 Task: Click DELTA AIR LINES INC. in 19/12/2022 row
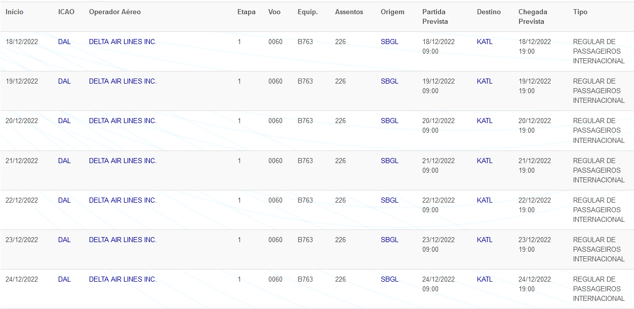coord(123,81)
